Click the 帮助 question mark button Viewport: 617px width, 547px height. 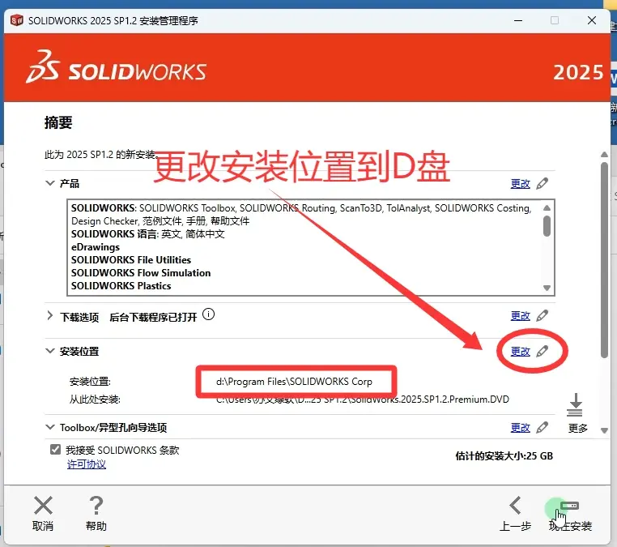coord(96,514)
